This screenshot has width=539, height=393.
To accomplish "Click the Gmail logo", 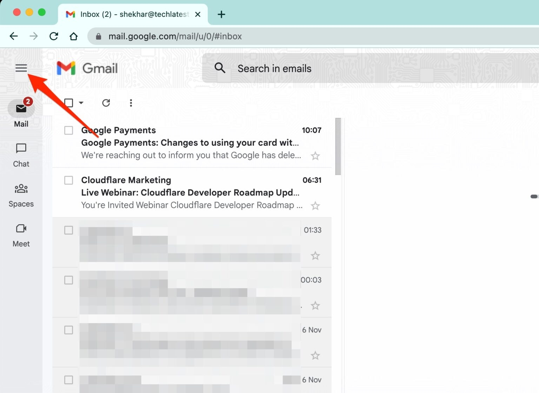I will [87, 68].
